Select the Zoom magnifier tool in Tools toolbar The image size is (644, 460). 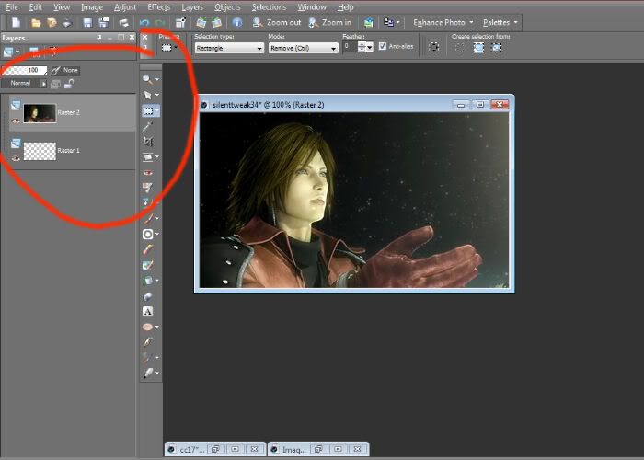[x=147, y=79]
